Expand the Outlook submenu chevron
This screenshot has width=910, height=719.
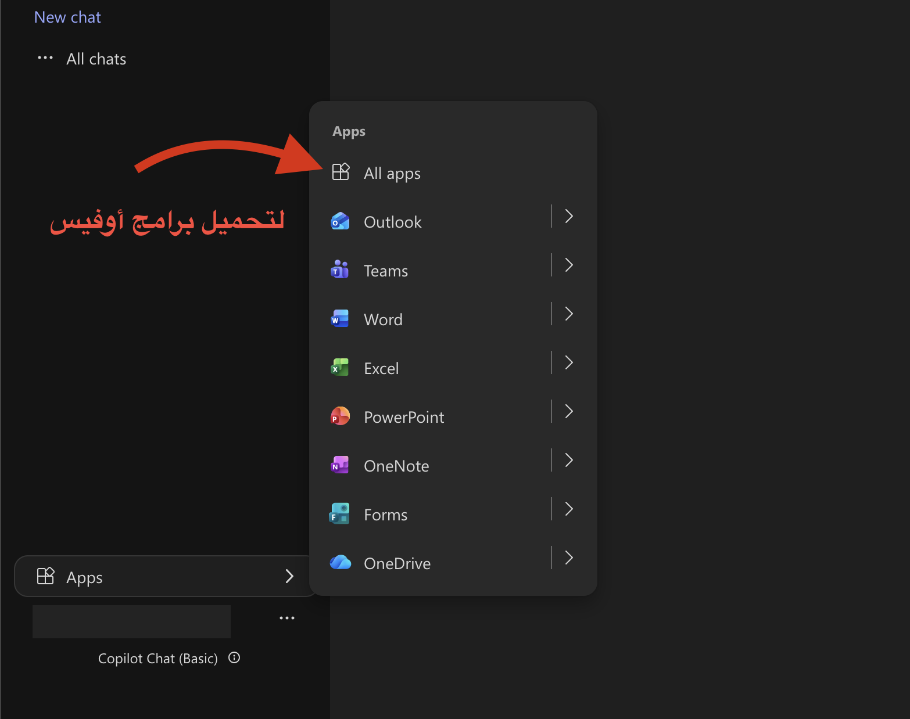click(569, 216)
